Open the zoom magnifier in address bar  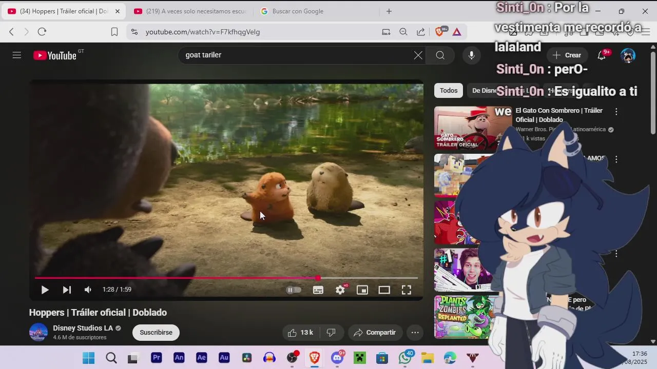[x=403, y=32]
